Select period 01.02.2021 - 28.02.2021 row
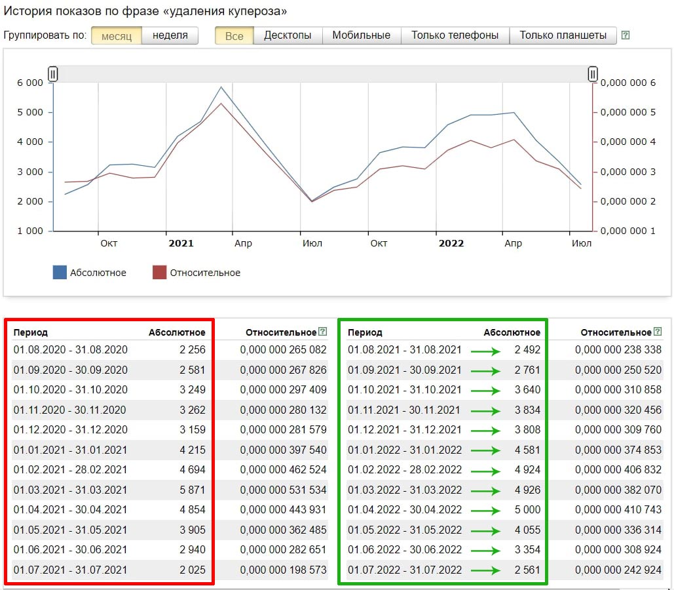 click(170, 469)
